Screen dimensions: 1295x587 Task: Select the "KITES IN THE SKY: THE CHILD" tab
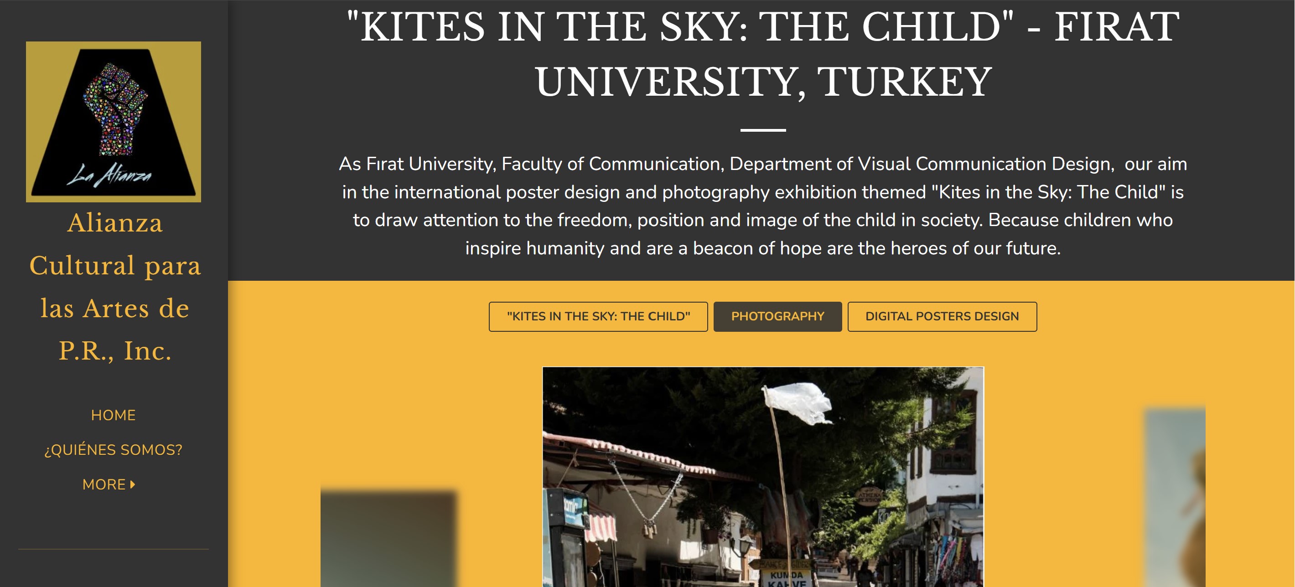pos(598,317)
